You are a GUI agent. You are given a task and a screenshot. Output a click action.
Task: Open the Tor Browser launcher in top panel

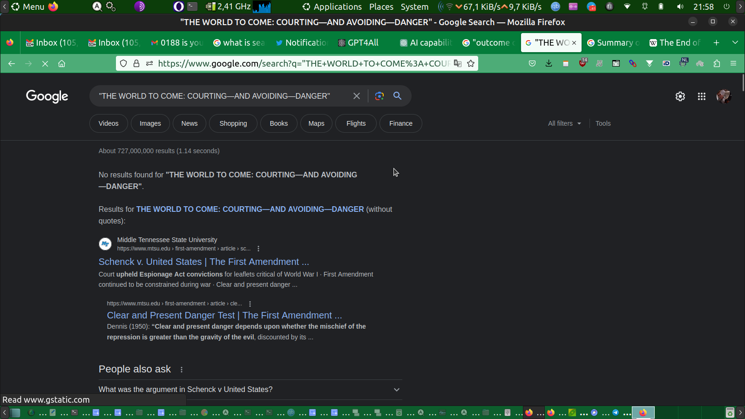point(140,7)
